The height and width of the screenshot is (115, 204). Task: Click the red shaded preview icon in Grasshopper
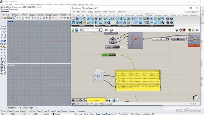pyautogui.click(x=184, y=30)
